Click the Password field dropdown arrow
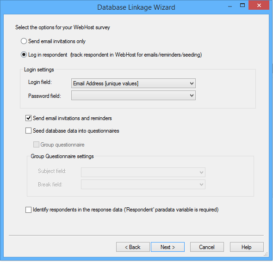Screen dimensions: 273x262 [192, 96]
